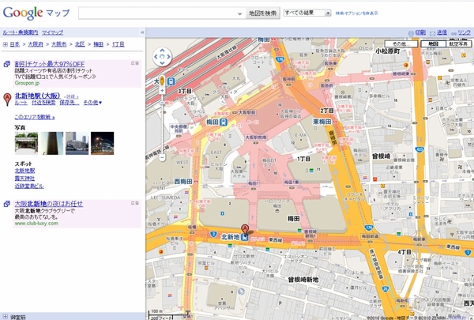
Task: Click the 1丁目 breadcrumb link
Action: click(118, 44)
